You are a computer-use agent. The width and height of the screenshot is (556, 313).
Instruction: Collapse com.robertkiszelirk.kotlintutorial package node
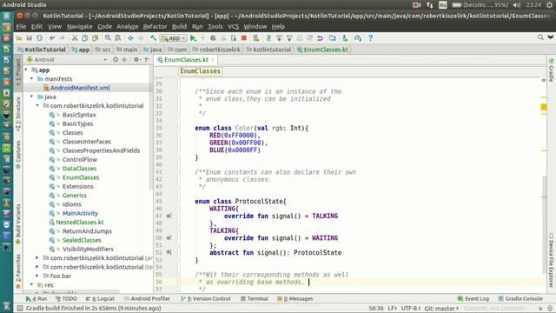pyautogui.click(x=37, y=105)
